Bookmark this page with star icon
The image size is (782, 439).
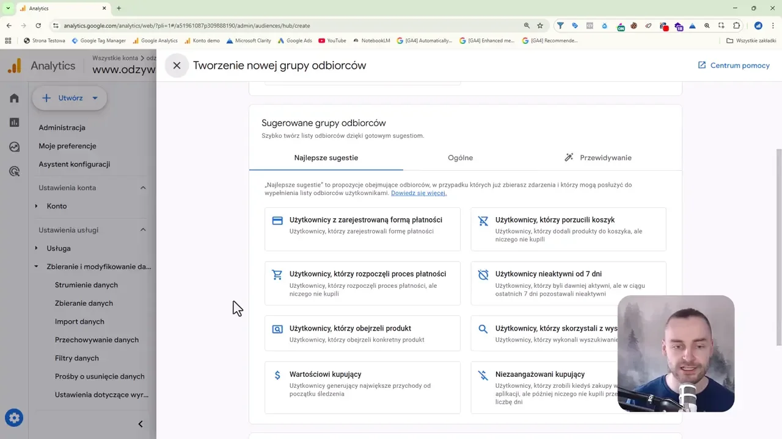540,26
